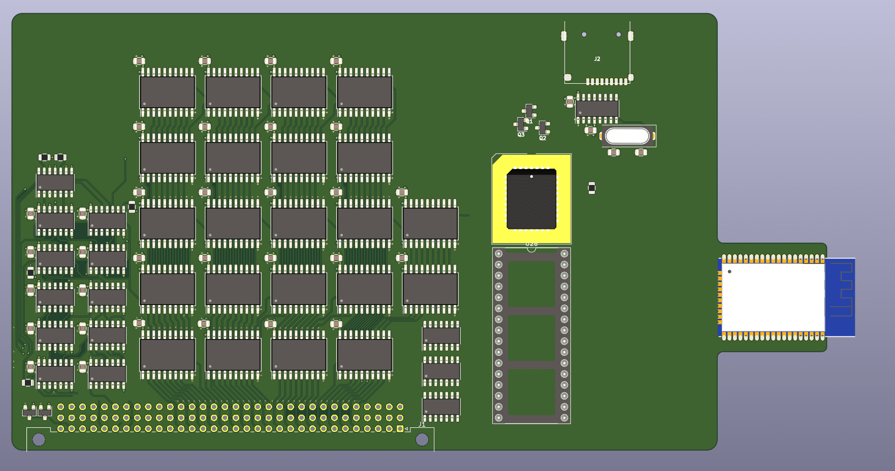Screen dimensions: 895x471
Task: Click the right mounting hole of J1 connector
Action: pos(422,440)
